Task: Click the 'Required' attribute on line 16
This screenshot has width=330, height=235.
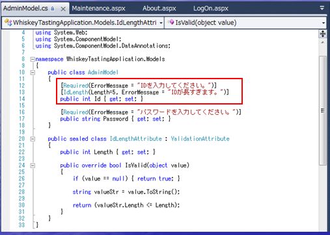Action: (x=76, y=112)
